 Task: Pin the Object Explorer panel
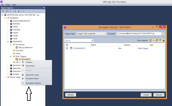tap(44, 8)
